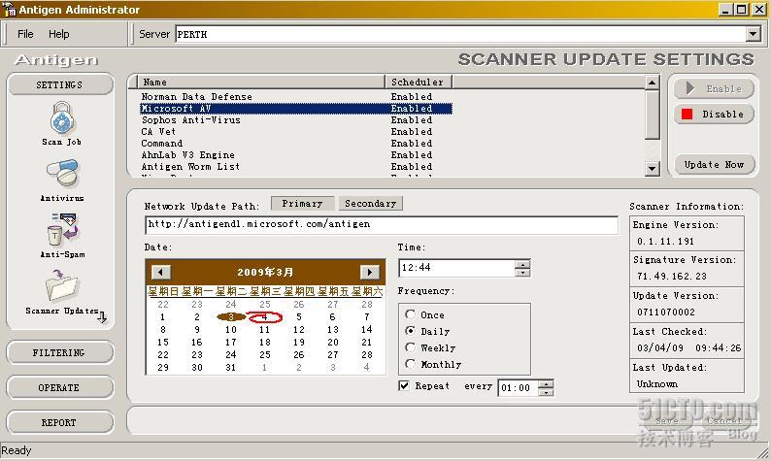Click the Network Update Path field
Viewport: 771px width, 461px height.
381,224
